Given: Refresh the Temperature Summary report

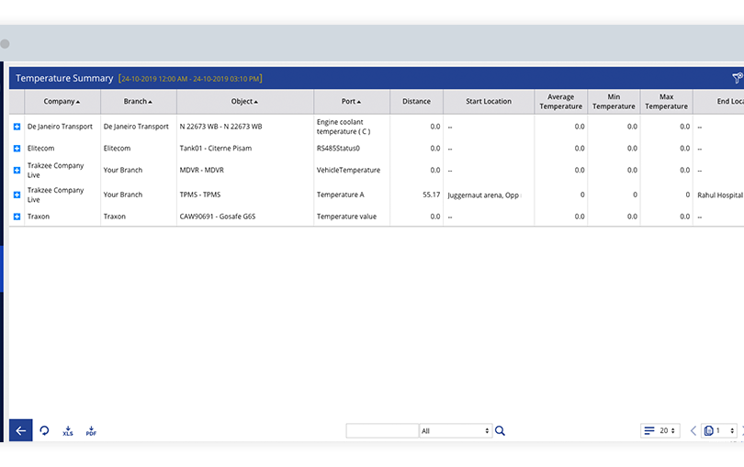Looking at the screenshot, I should coord(44,430).
